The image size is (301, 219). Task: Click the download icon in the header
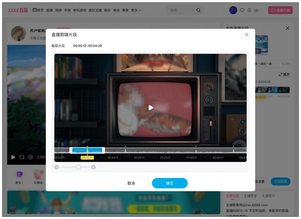pos(256,10)
